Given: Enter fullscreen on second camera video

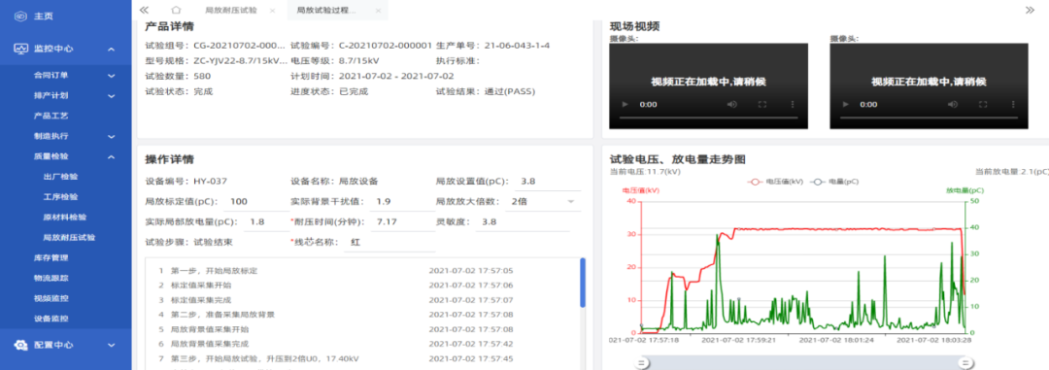Looking at the screenshot, I should pos(983,105).
